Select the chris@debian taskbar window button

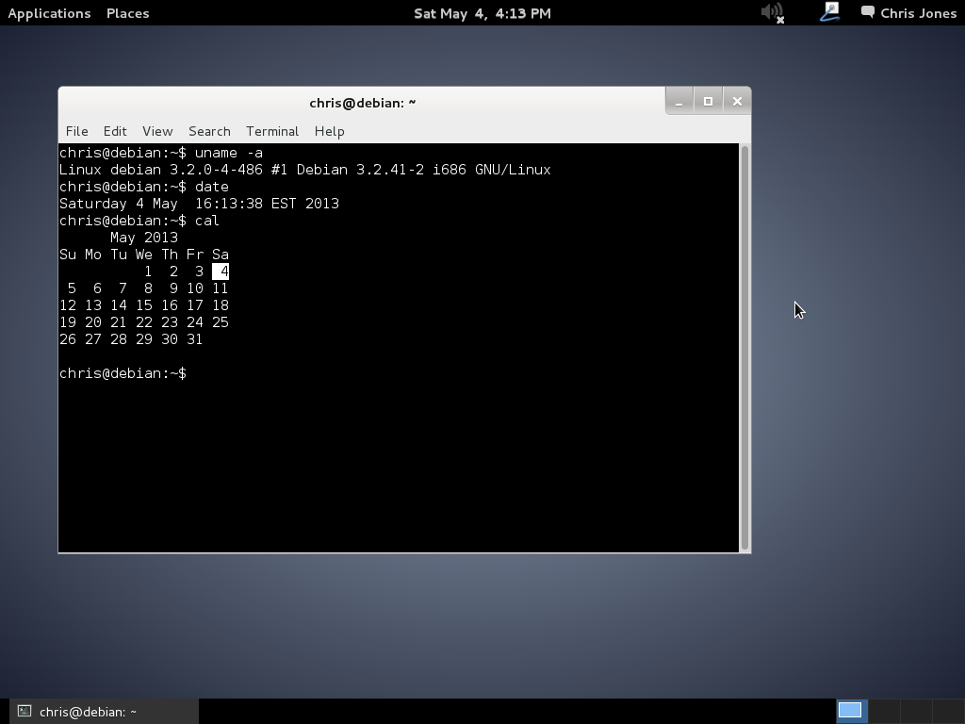104,712
